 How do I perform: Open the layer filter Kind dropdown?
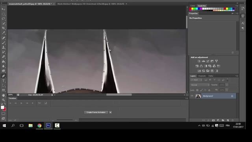coord(196,80)
